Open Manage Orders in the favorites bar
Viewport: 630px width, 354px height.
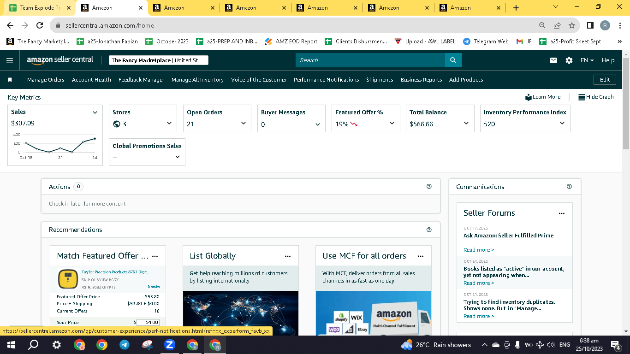point(46,80)
